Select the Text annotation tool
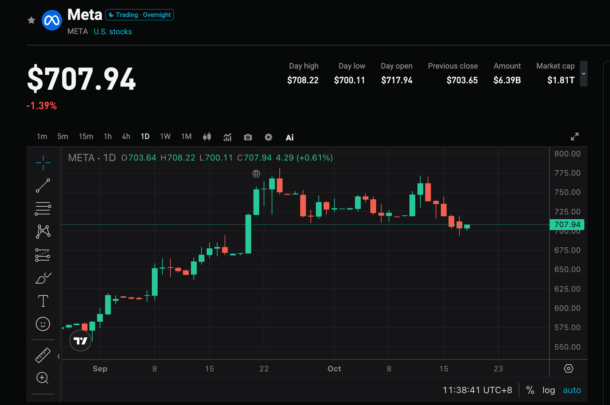Image resolution: width=610 pixels, height=405 pixels. [x=43, y=301]
